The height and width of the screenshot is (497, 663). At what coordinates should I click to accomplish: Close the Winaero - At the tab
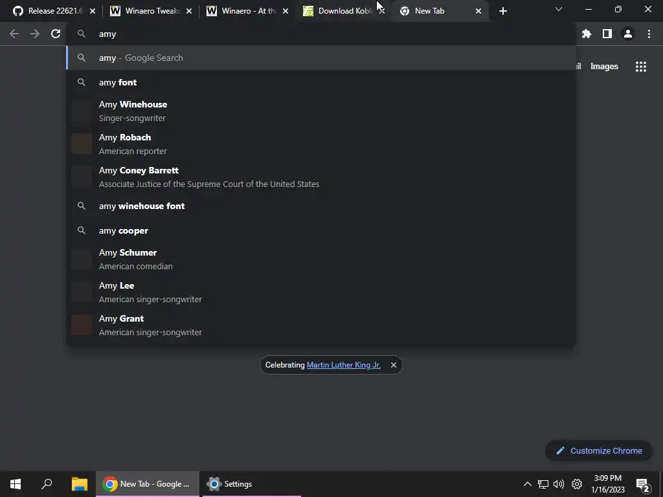coord(286,12)
